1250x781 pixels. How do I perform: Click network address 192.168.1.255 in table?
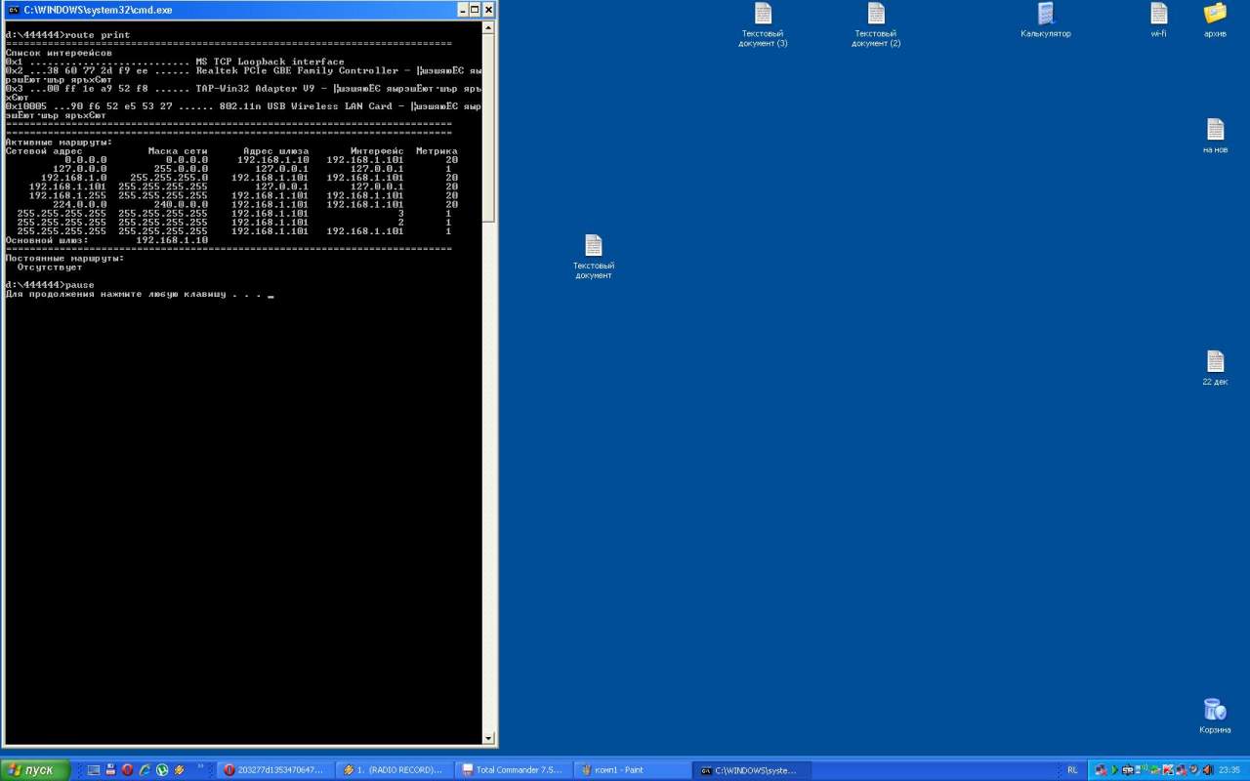click(67, 195)
